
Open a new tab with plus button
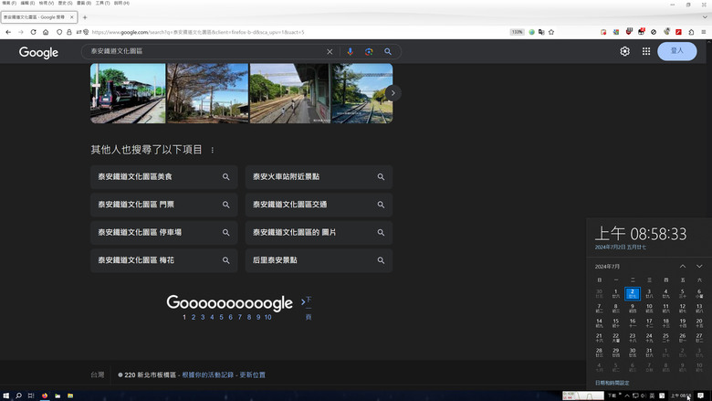85,17
